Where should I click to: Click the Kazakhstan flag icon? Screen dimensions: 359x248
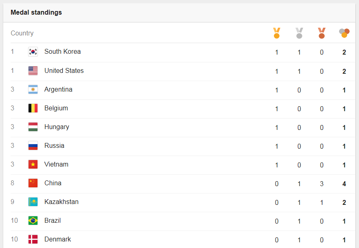tap(33, 202)
